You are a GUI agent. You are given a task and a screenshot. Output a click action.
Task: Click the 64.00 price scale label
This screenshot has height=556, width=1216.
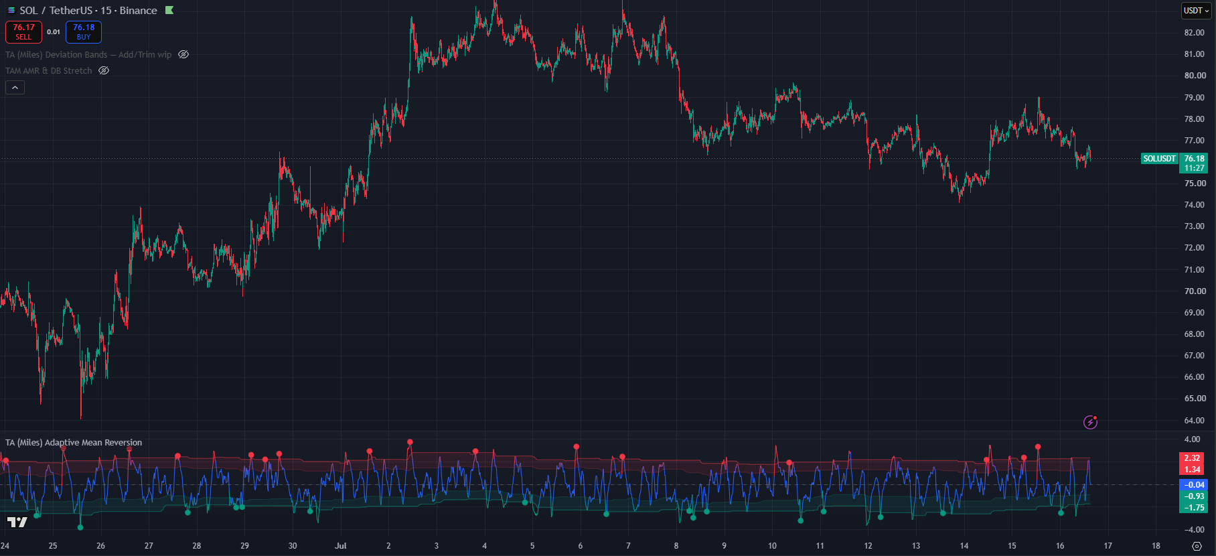(1195, 421)
